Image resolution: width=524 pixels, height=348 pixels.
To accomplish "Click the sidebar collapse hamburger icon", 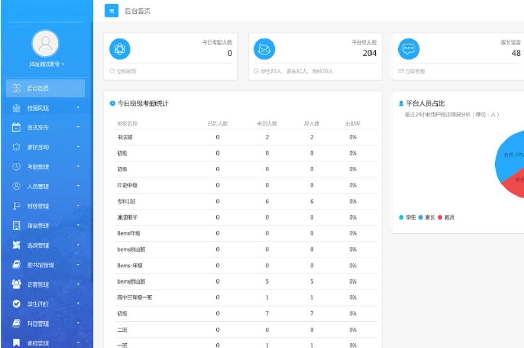I will pyautogui.click(x=111, y=10).
